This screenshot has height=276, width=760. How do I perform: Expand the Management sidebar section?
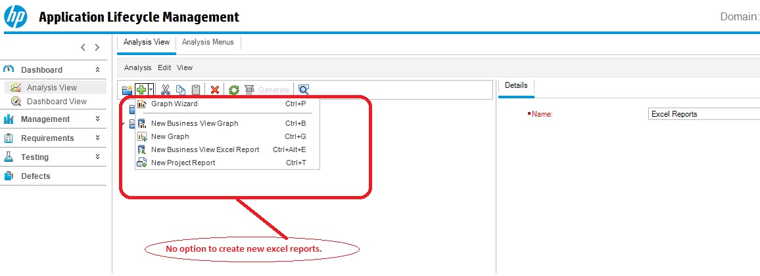tap(97, 119)
